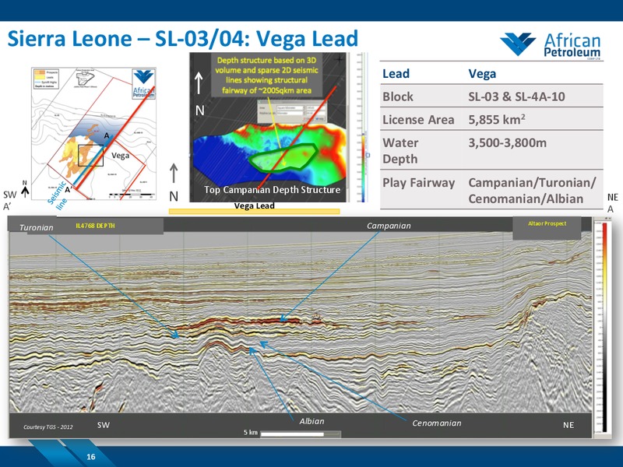Click the "IL4768 DEPTH" label
The height and width of the screenshot is (467, 623).
click(95, 226)
